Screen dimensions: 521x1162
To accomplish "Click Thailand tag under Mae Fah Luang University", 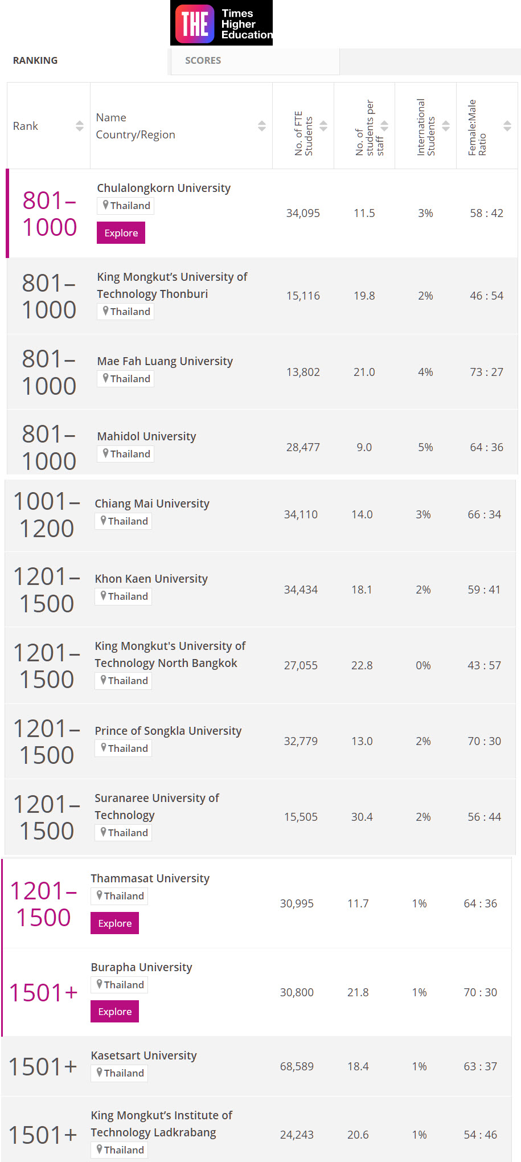I will tap(125, 379).
